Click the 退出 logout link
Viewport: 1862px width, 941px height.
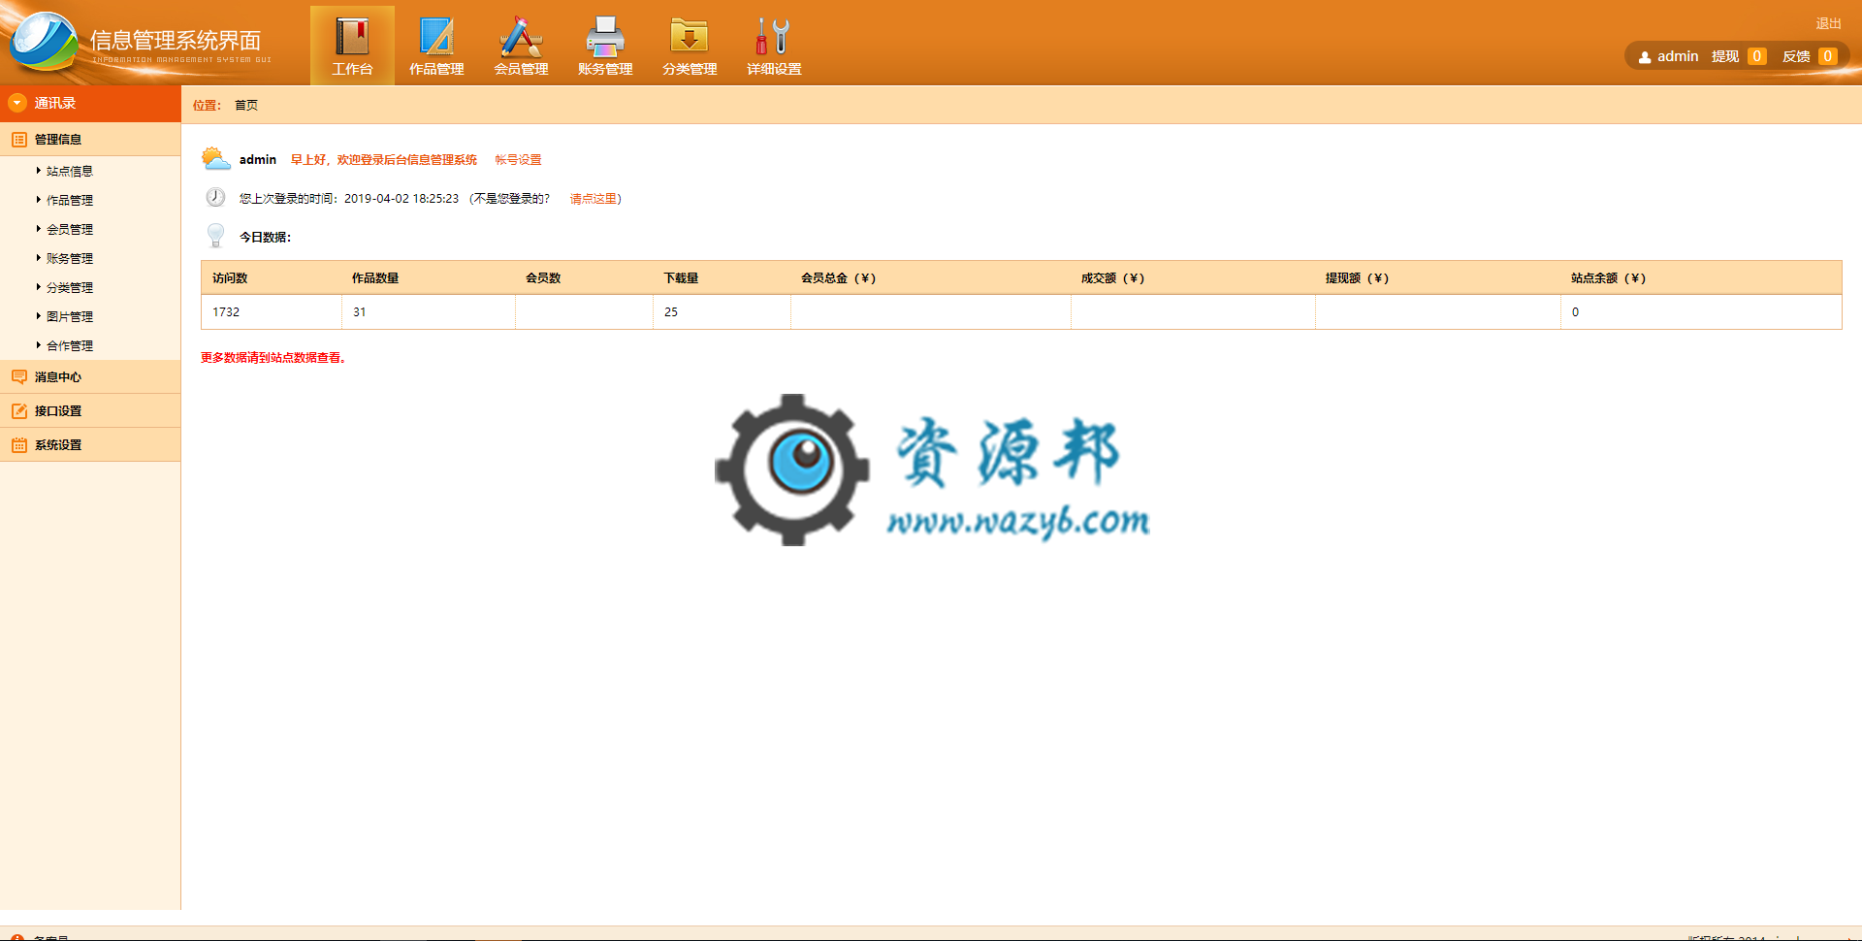click(1828, 23)
